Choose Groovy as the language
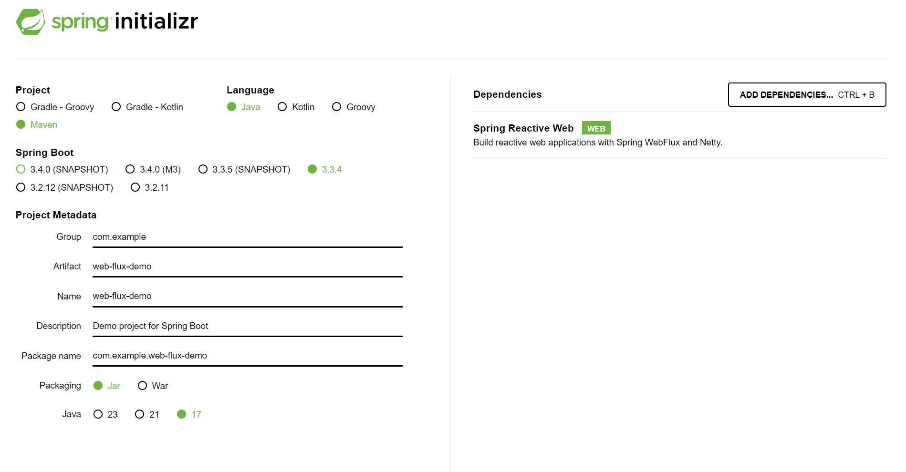 354,107
